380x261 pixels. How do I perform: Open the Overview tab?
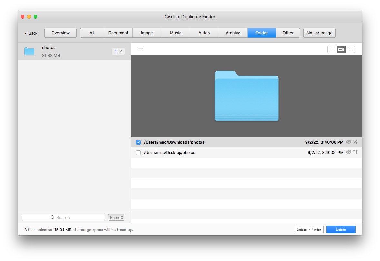(60, 32)
